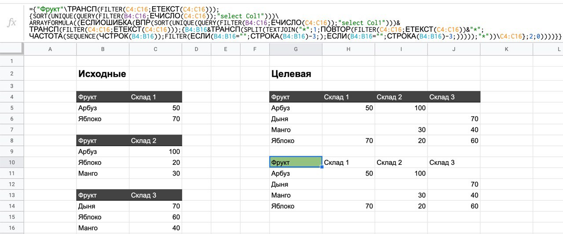Select highlighted row 10 header
The width and height of the screenshot is (563, 234).
pyautogui.click(x=12, y=163)
